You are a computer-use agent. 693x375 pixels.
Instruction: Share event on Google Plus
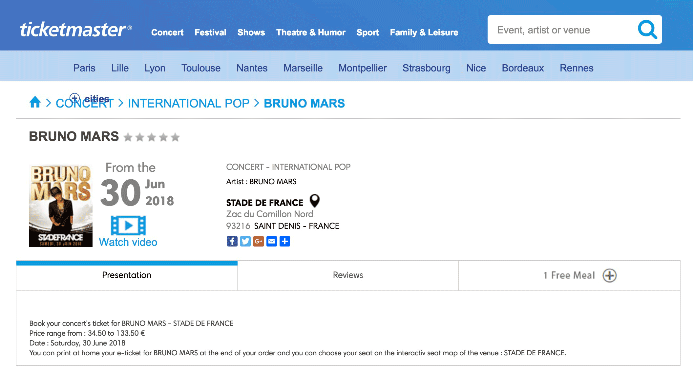pos(258,241)
